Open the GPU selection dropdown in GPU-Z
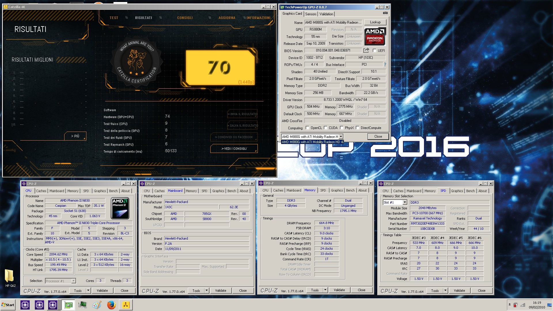553x311 pixels. tap(341, 136)
